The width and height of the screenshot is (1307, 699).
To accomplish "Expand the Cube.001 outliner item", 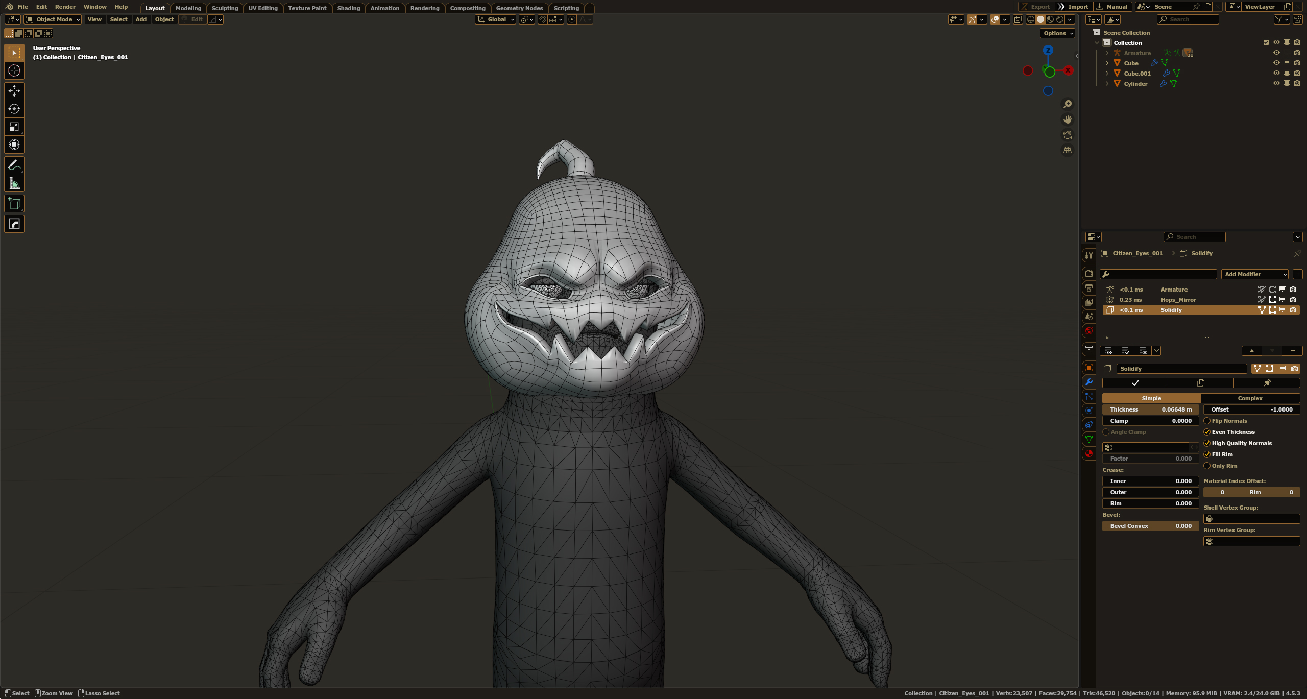I will (1107, 74).
